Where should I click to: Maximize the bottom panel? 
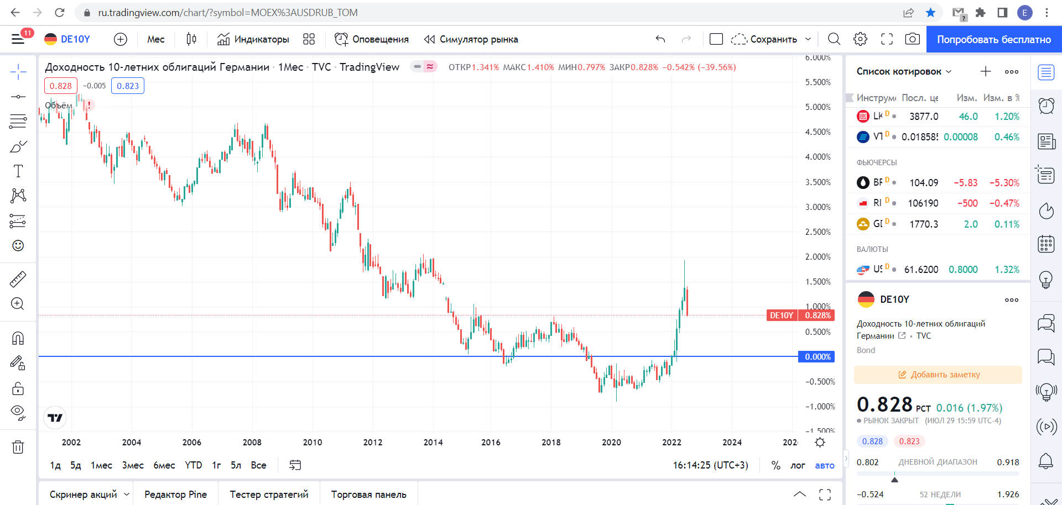tap(825, 495)
